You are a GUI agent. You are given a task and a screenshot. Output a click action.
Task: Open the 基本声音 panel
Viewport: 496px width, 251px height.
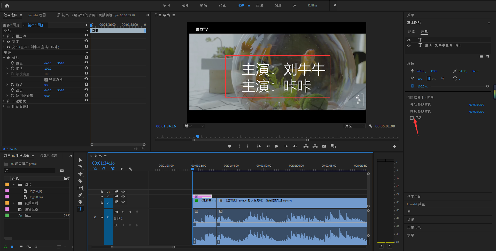coord(414,196)
